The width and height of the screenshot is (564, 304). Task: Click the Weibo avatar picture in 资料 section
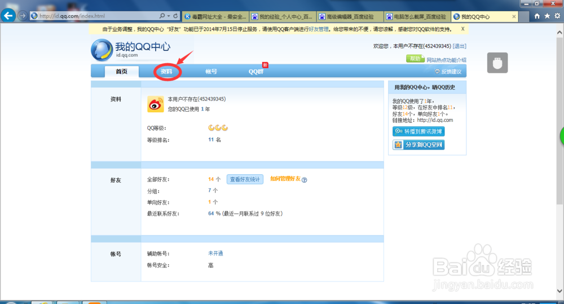156,104
